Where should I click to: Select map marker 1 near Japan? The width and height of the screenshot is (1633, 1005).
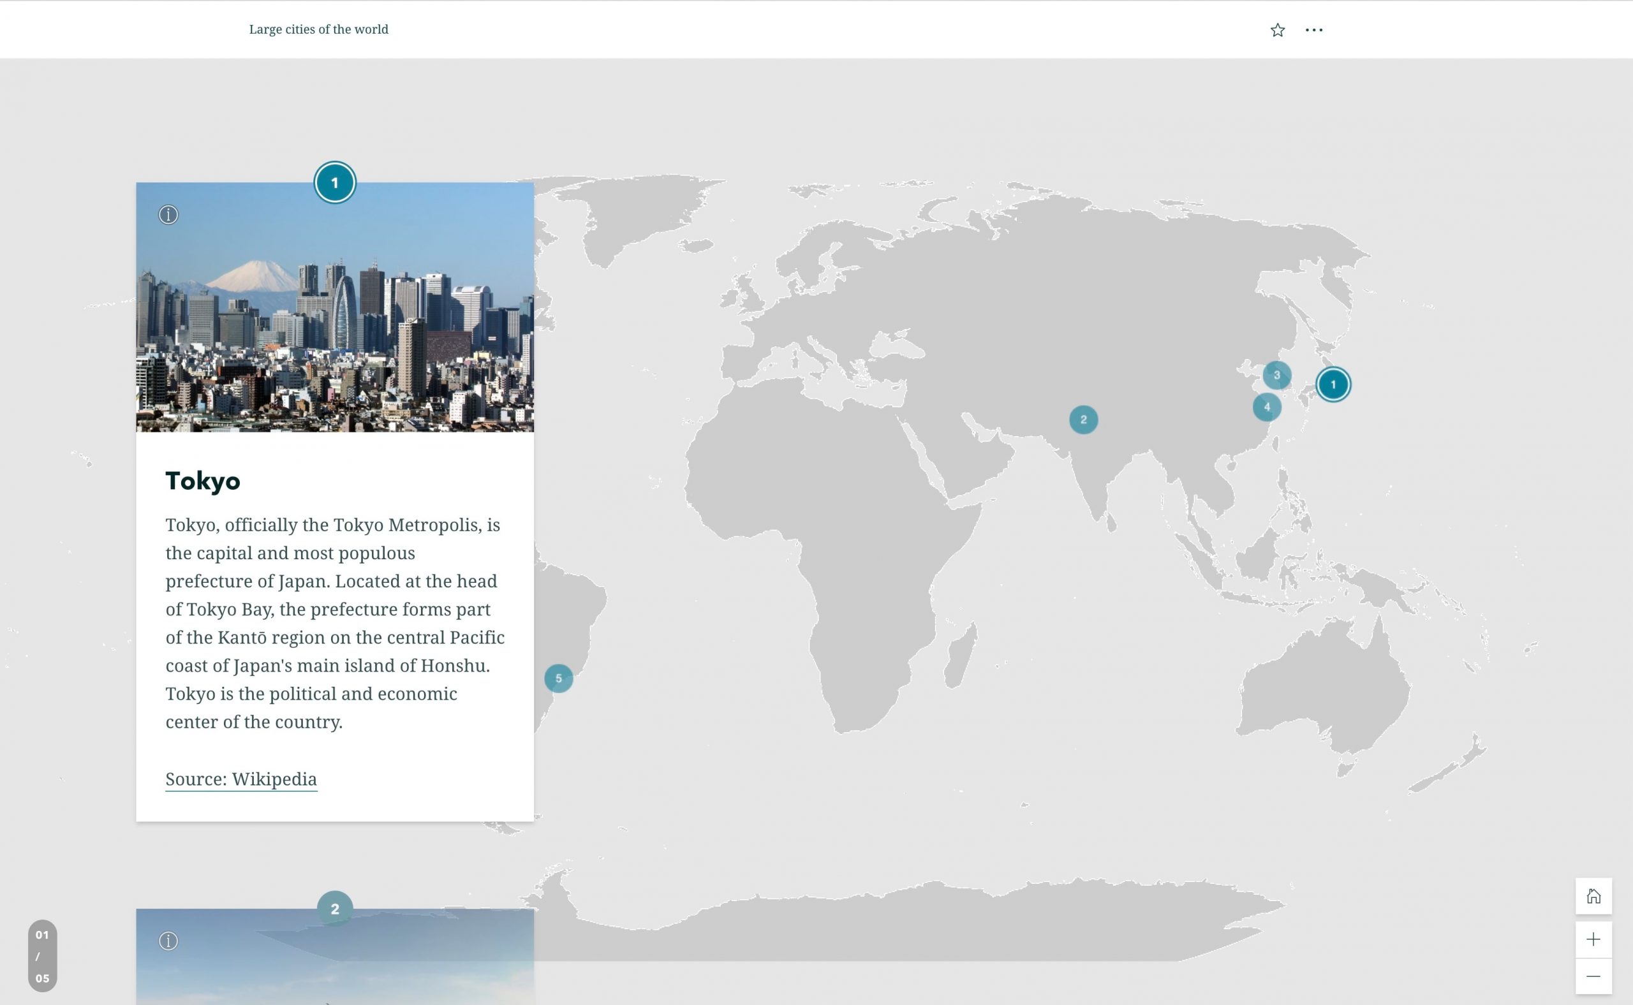1333,384
